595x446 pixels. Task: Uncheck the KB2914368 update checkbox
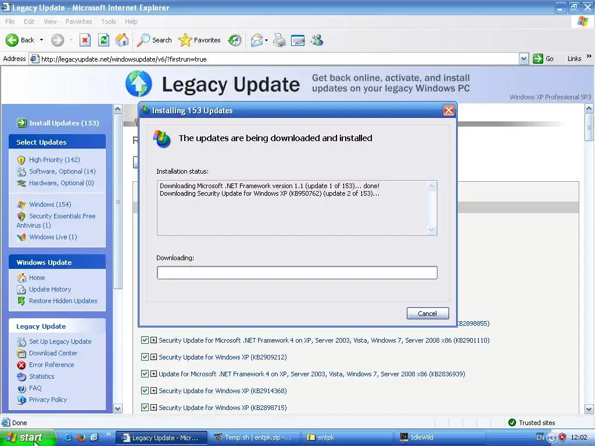pos(145,391)
